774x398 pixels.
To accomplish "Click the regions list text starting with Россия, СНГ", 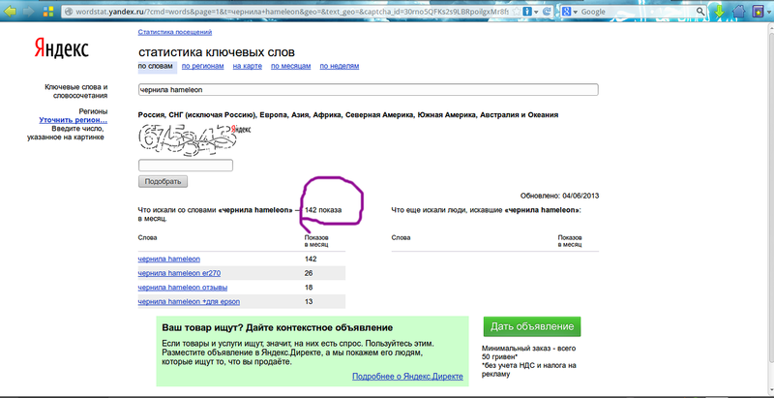I will tap(348, 114).
